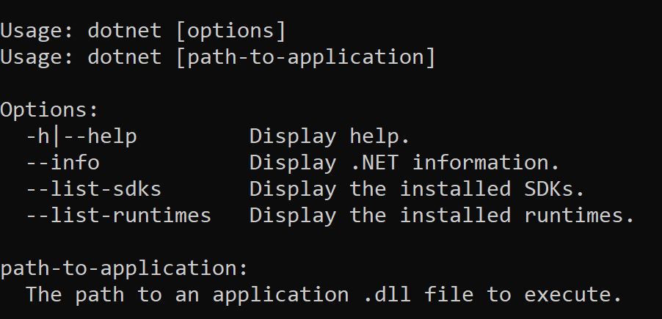Image resolution: width=662 pixels, height=319 pixels.
Task: Click the second line's "Usage:" label
Action: (37, 57)
